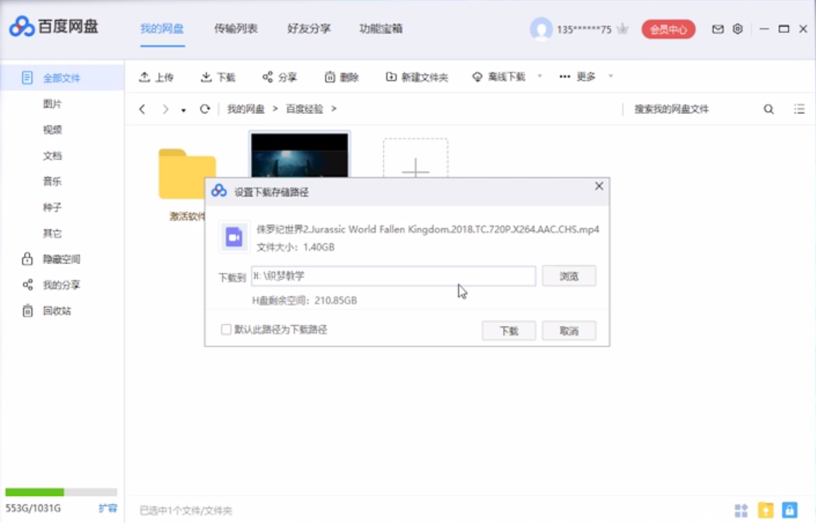
Task: Expand the 更多 dropdown arrow
Action: click(x=611, y=76)
